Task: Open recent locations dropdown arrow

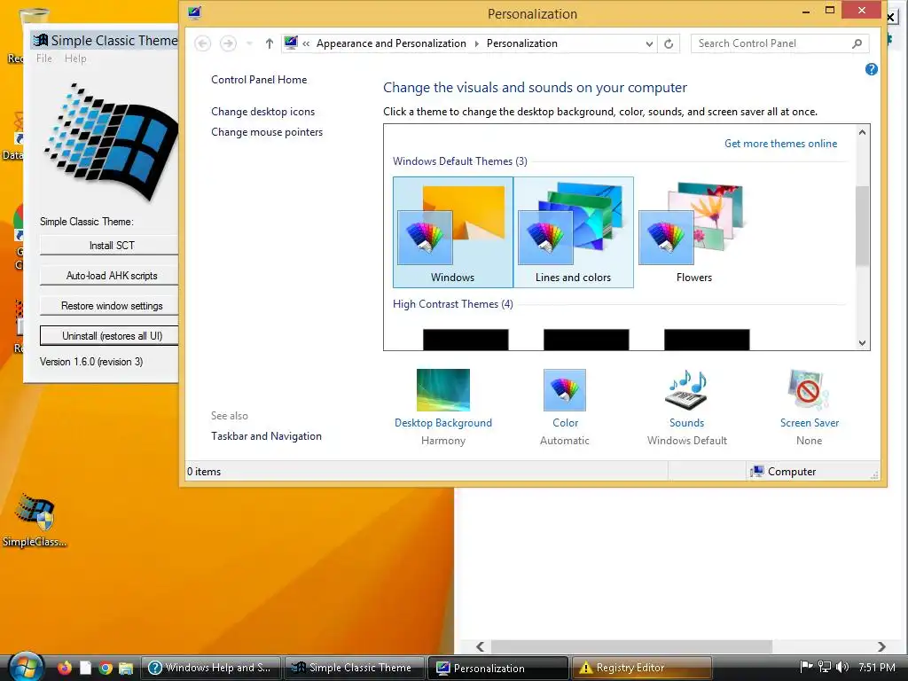Action: [249, 43]
